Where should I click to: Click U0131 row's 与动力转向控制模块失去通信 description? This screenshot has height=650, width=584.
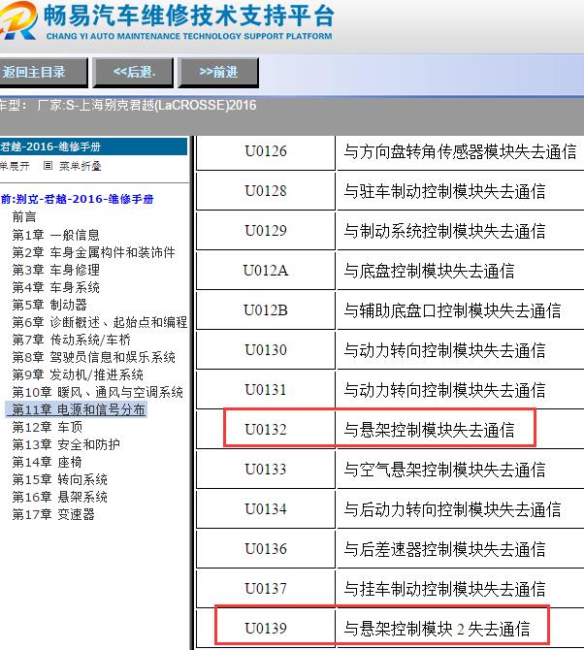pyautogui.click(x=444, y=391)
